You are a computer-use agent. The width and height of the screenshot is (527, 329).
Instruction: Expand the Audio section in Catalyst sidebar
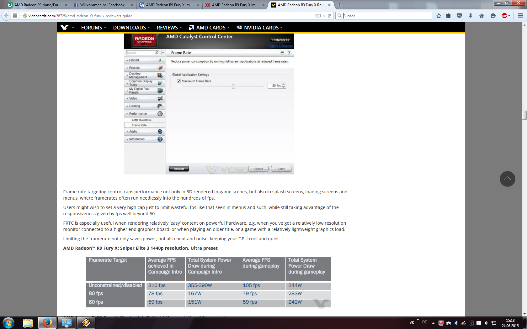pyautogui.click(x=145, y=132)
